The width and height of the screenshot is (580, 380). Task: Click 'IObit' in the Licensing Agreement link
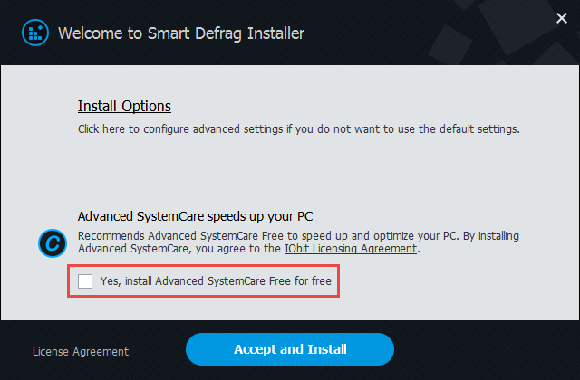[296, 249]
